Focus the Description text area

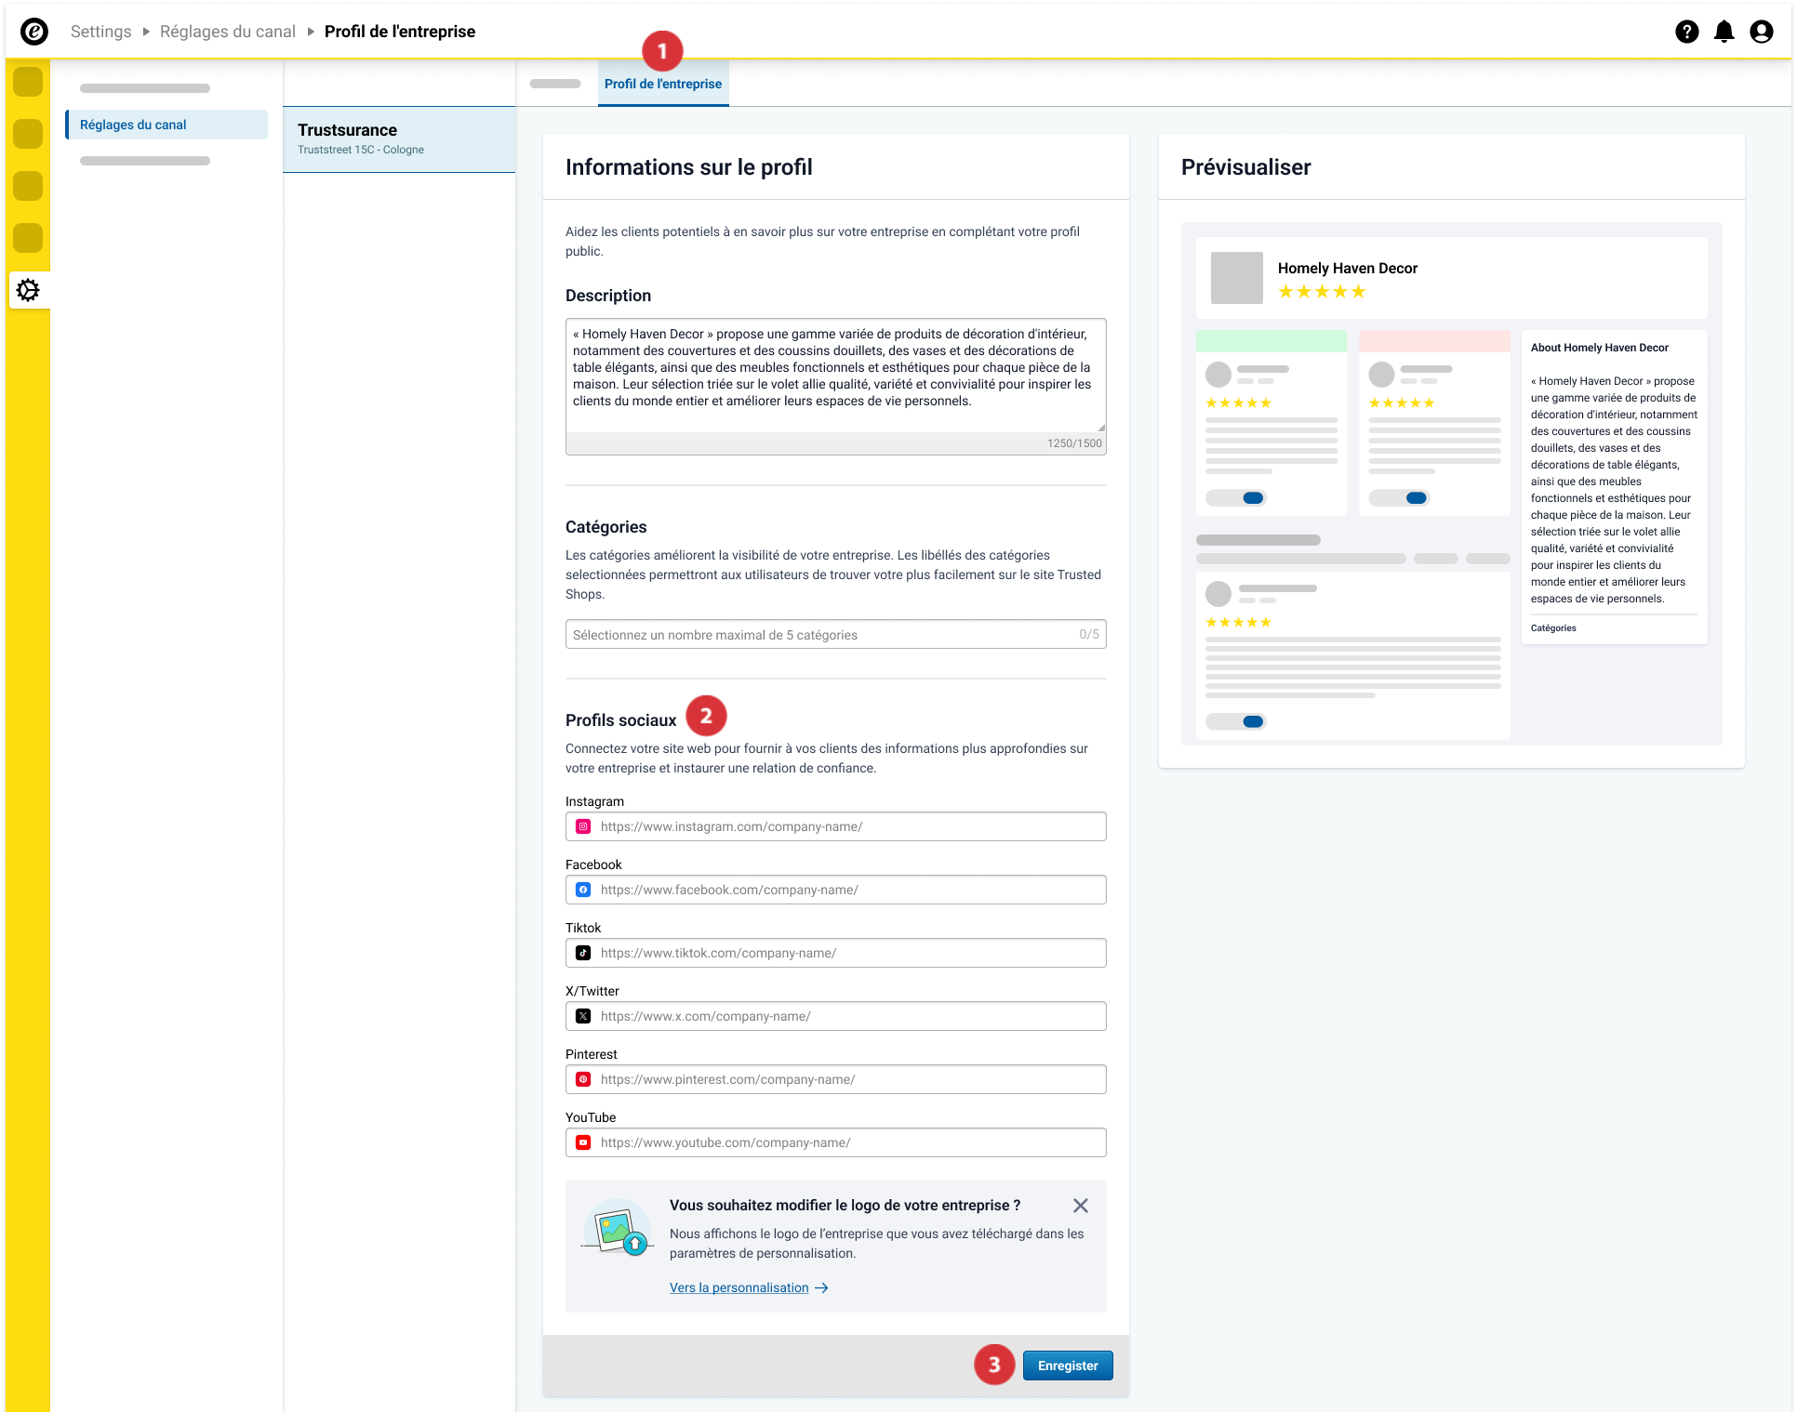coord(836,376)
